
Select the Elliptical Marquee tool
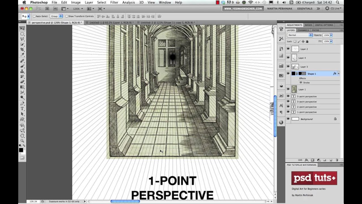coord(22,34)
